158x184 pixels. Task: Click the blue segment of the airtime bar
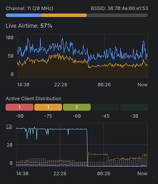24,15
